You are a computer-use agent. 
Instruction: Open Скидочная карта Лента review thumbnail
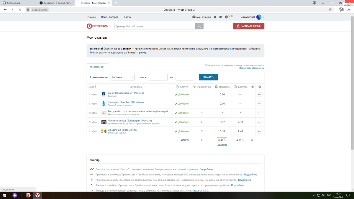point(103,131)
